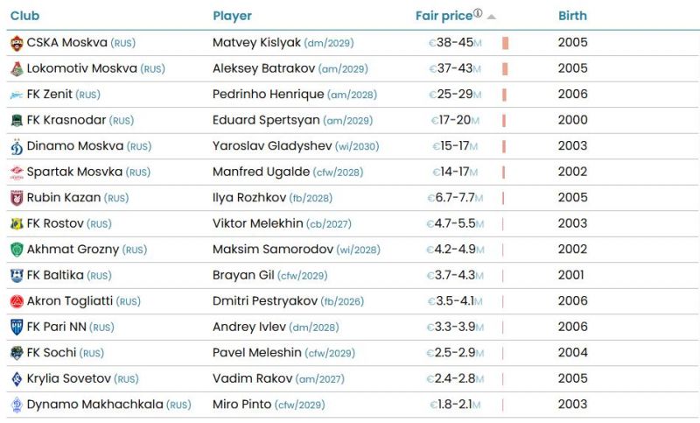Click the sort arrow beside Fair price
The height and width of the screenshot is (423, 700).
(x=492, y=17)
